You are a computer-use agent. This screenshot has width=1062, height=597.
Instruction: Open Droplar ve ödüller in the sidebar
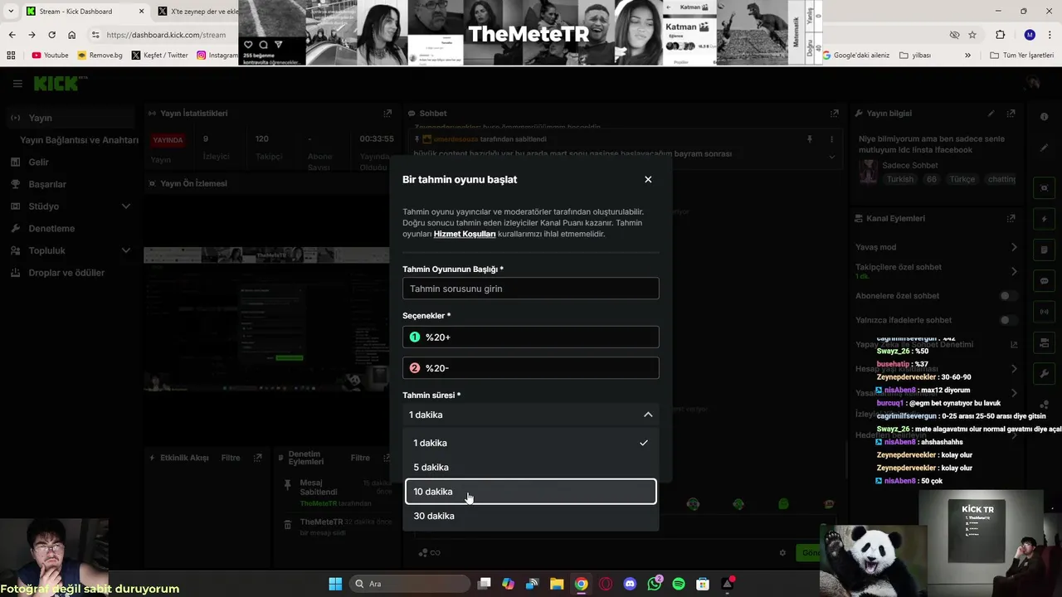click(x=66, y=273)
